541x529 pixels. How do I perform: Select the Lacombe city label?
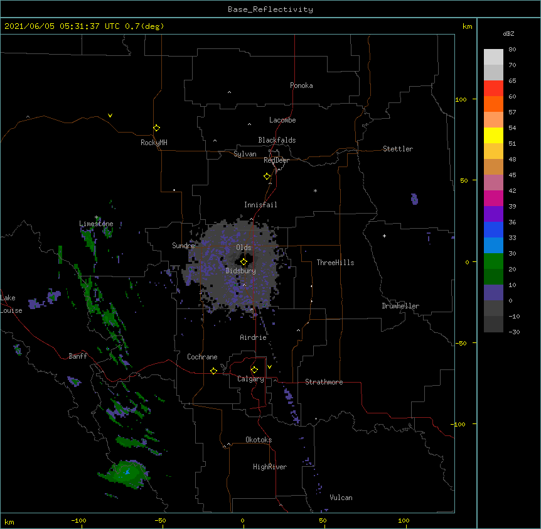click(282, 120)
